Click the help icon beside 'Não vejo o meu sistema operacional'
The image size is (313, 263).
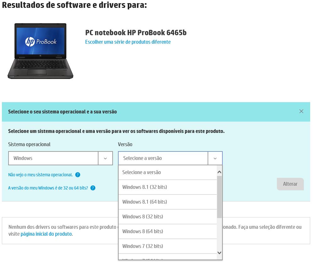78,175
